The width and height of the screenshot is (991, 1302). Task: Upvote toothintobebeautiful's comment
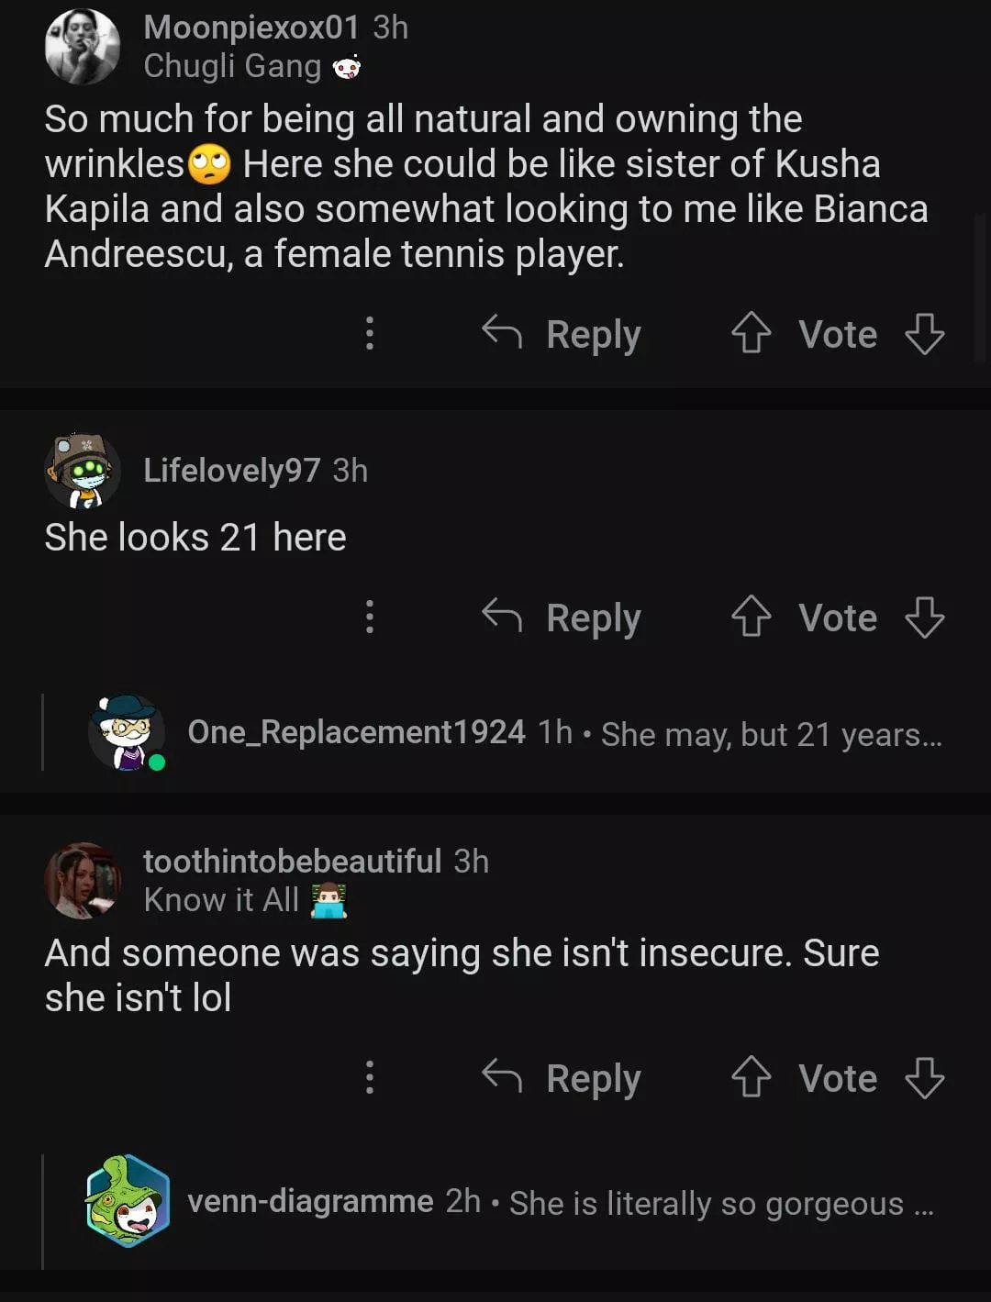[751, 1077]
